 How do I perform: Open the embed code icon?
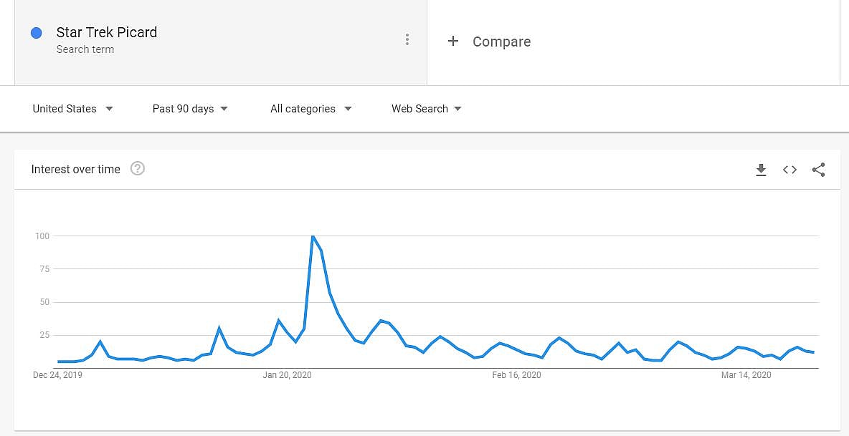tap(789, 170)
